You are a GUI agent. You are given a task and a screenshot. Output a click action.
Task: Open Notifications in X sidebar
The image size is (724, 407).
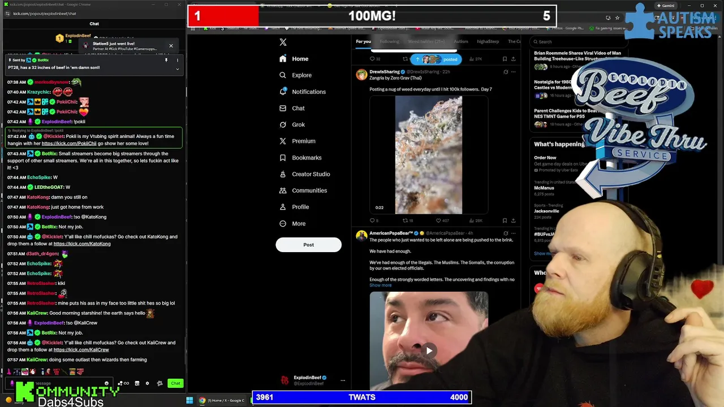[303, 92]
